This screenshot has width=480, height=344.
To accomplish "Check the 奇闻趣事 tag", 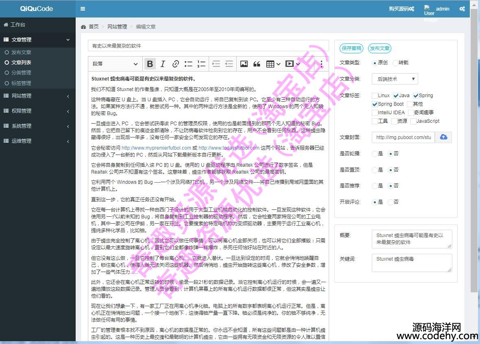I will tap(411, 113).
